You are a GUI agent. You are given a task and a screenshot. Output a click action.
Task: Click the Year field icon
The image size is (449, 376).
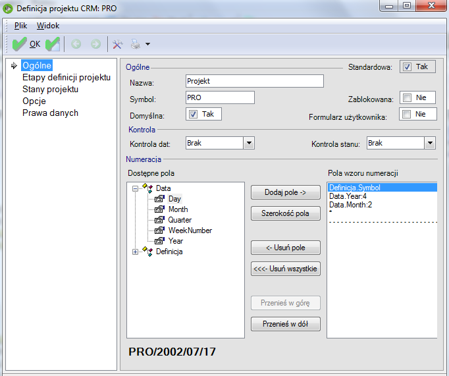pyautogui.click(x=159, y=240)
